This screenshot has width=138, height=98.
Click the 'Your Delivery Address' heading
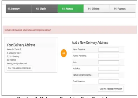(21, 45)
